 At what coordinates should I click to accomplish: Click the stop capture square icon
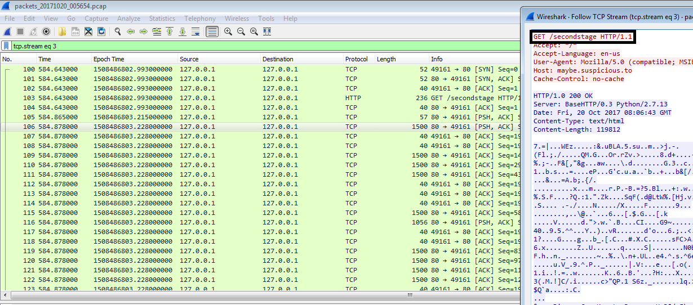pyautogui.click(x=20, y=32)
